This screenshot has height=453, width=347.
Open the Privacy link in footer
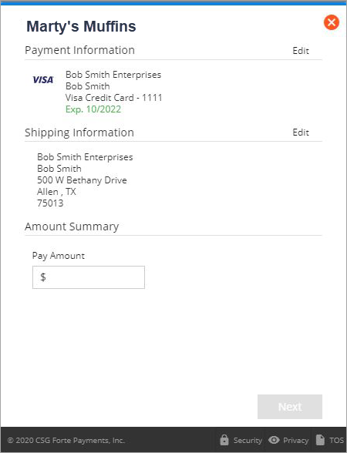coord(296,441)
